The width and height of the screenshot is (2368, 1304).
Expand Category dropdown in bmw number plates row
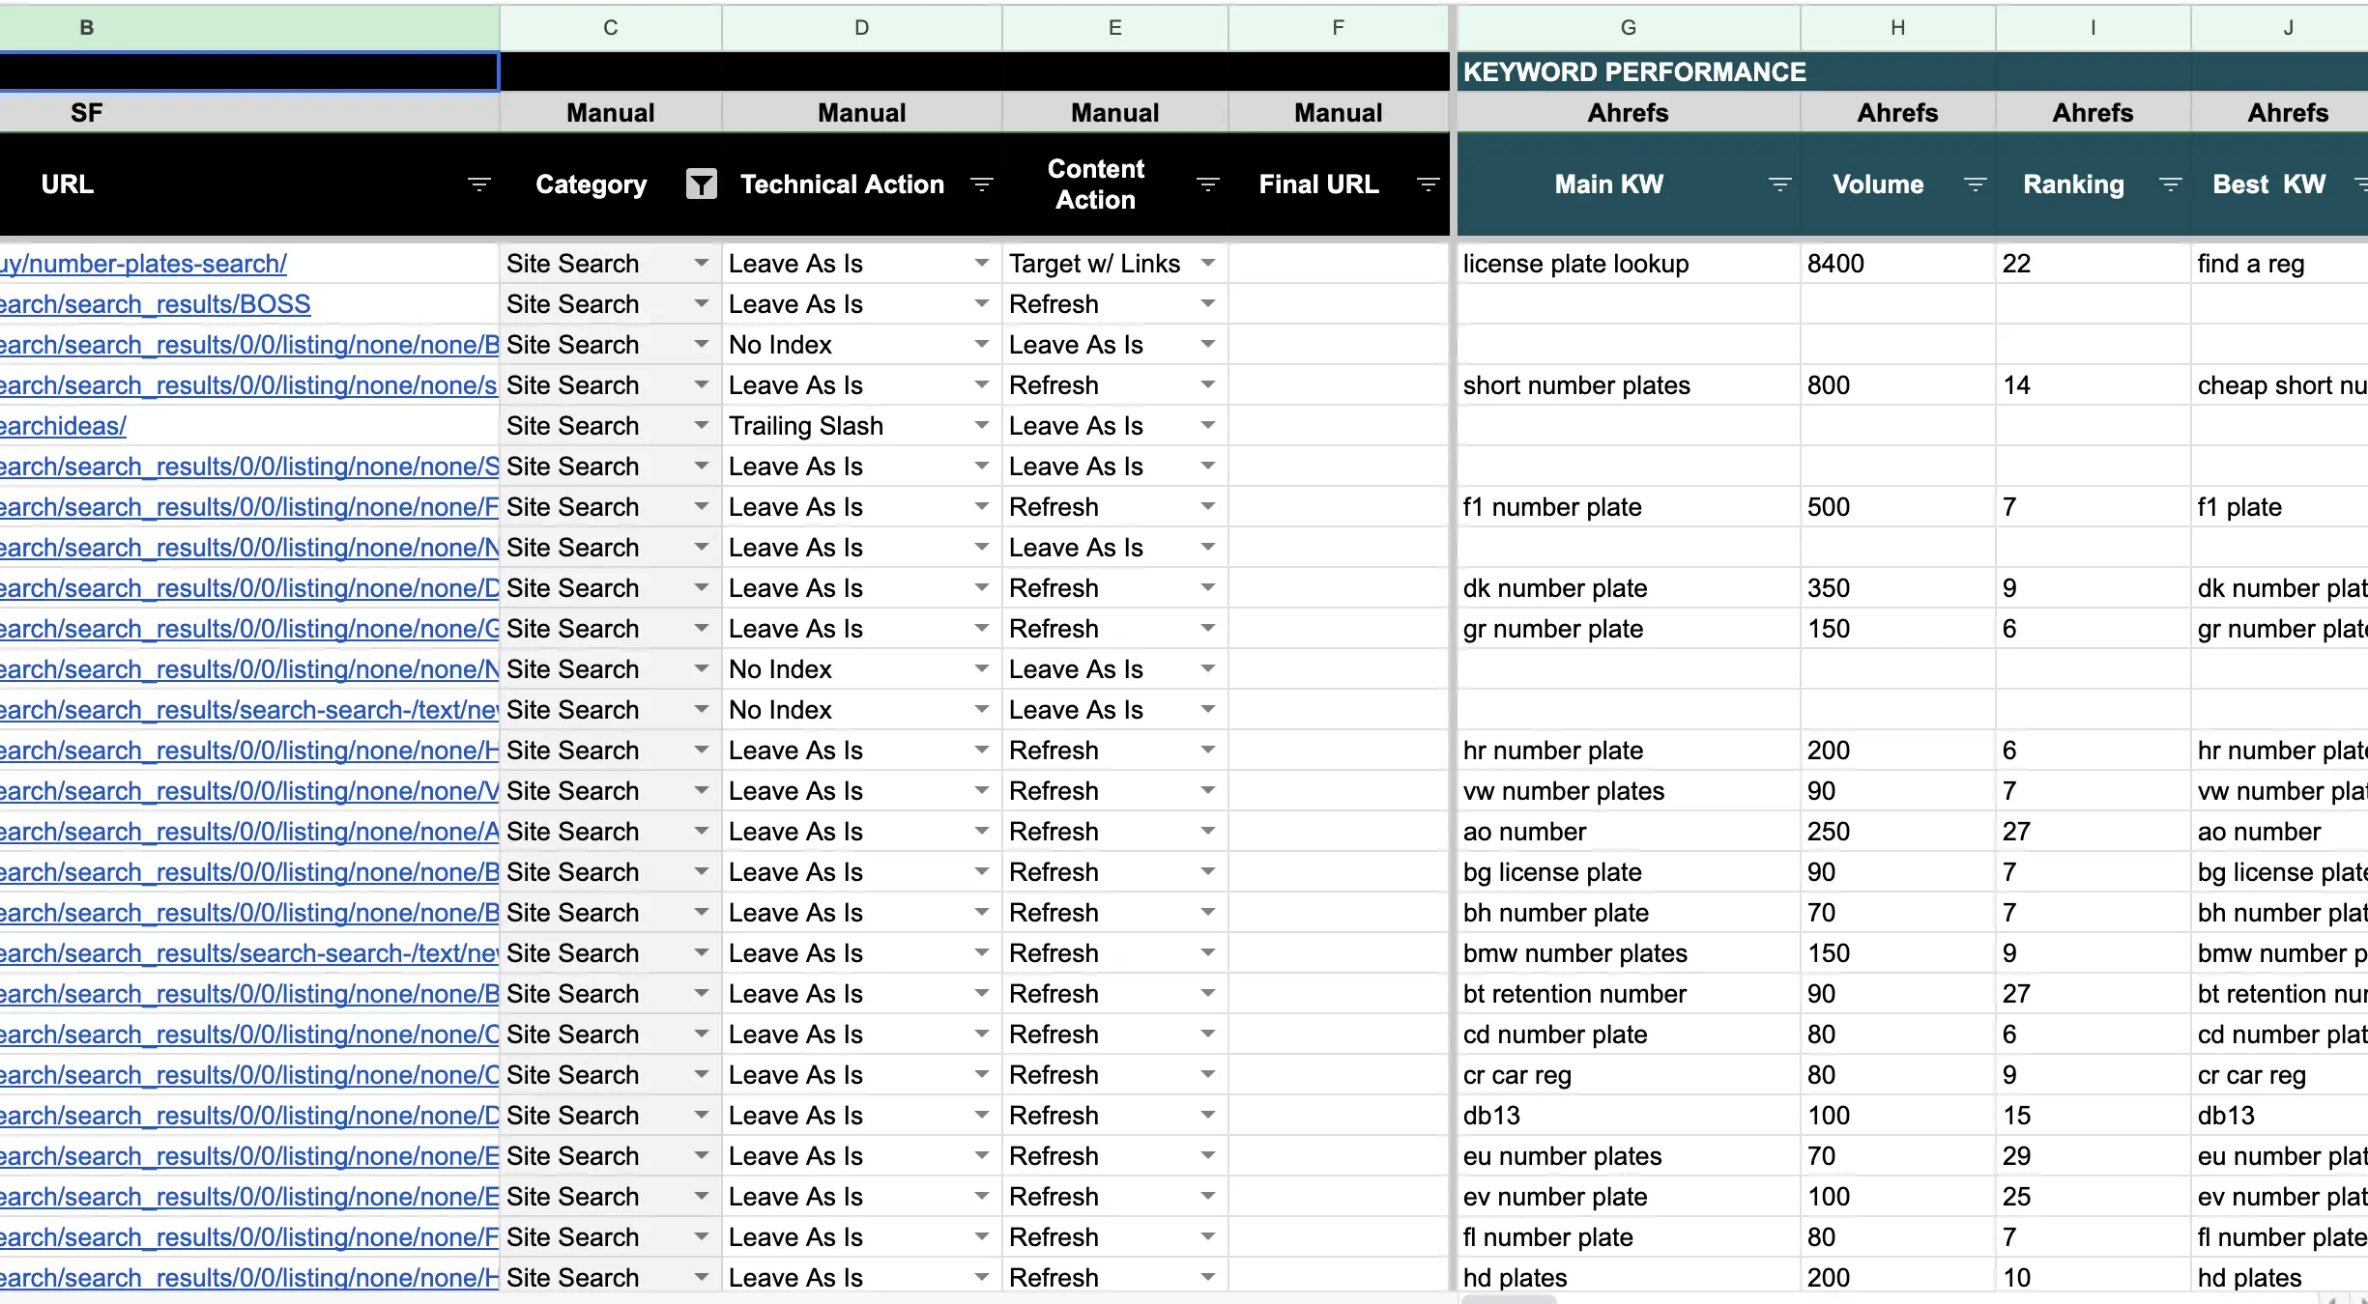[701, 953]
